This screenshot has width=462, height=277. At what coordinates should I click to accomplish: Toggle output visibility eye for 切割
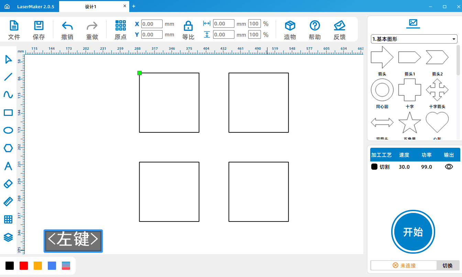[449, 167]
